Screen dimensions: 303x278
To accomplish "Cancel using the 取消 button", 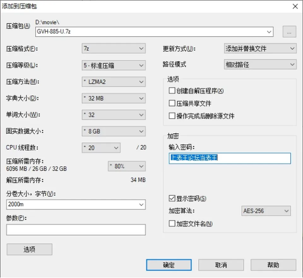I will (x=221, y=265).
